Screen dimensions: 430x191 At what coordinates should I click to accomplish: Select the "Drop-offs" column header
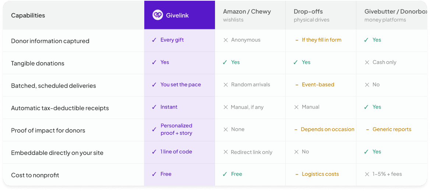[x=311, y=15]
